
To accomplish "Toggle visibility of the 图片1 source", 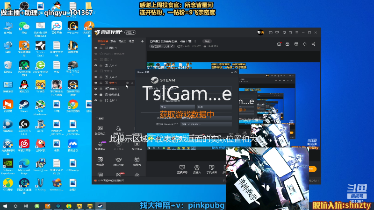I will 96,48.
